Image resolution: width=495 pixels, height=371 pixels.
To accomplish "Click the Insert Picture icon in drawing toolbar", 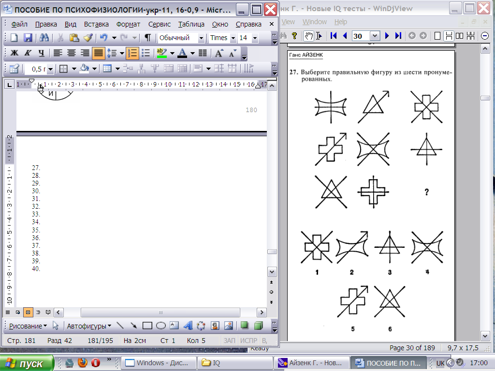I will point(229,326).
